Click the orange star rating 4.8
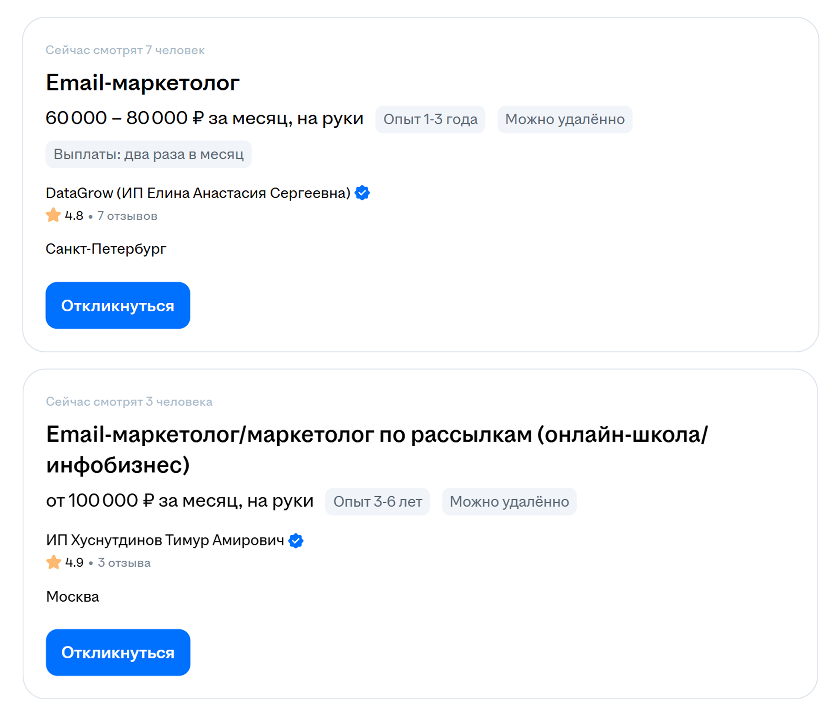This screenshot has height=717, width=838. [x=53, y=215]
